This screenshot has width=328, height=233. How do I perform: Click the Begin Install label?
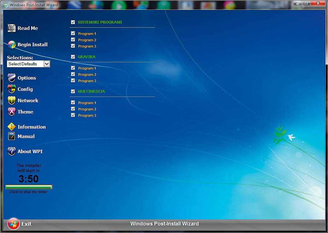(x=33, y=44)
